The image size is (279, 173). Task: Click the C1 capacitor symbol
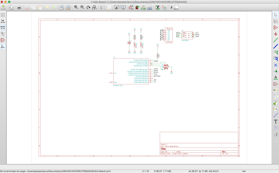click(129, 43)
